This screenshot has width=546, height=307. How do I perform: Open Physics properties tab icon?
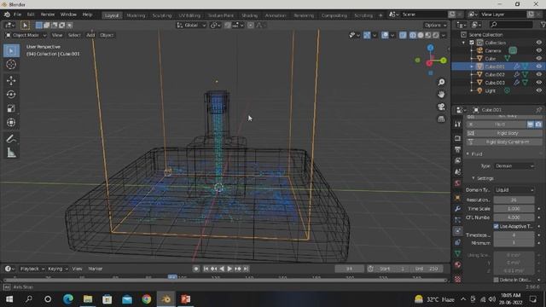(457, 231)
